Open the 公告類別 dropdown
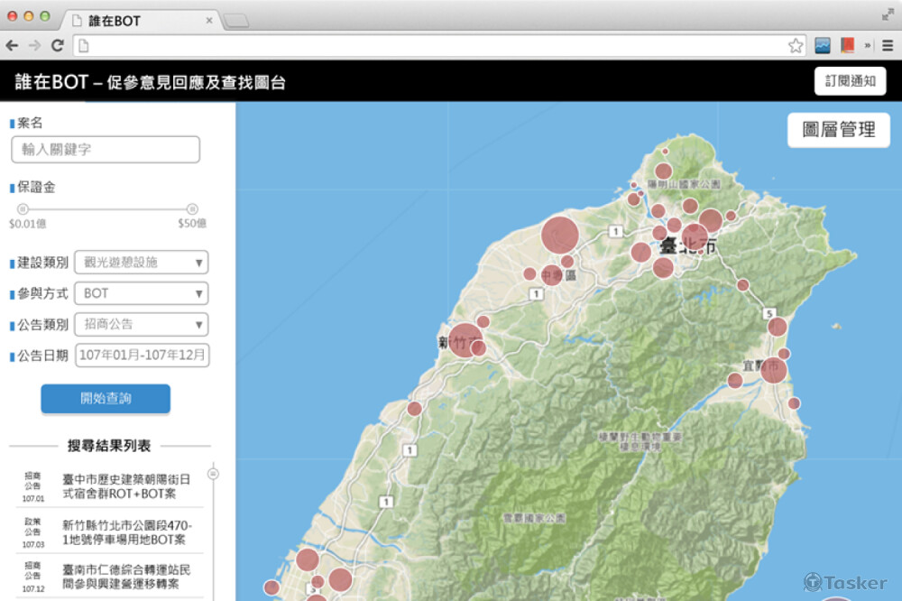This screenshot has width=902, height=601. [142, 324]
